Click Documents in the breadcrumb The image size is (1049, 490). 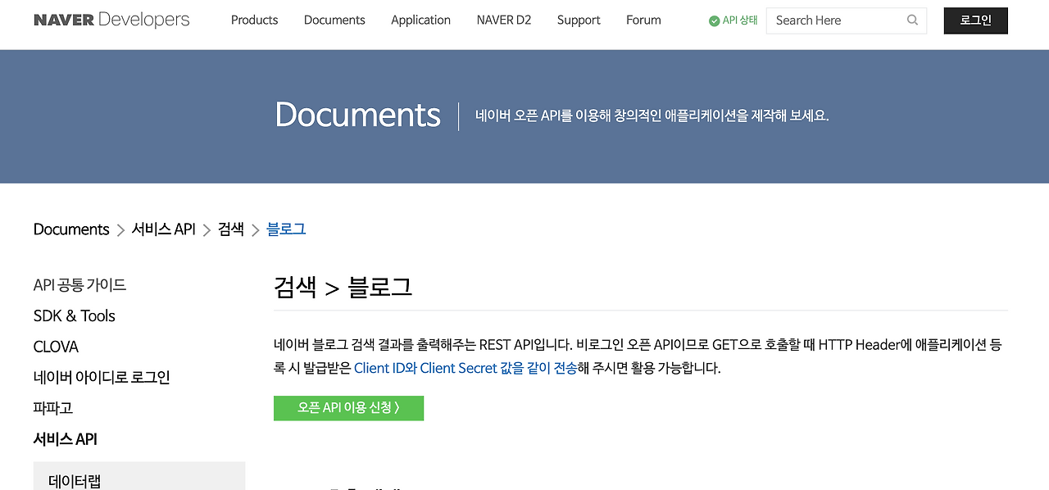coord(71,229)
